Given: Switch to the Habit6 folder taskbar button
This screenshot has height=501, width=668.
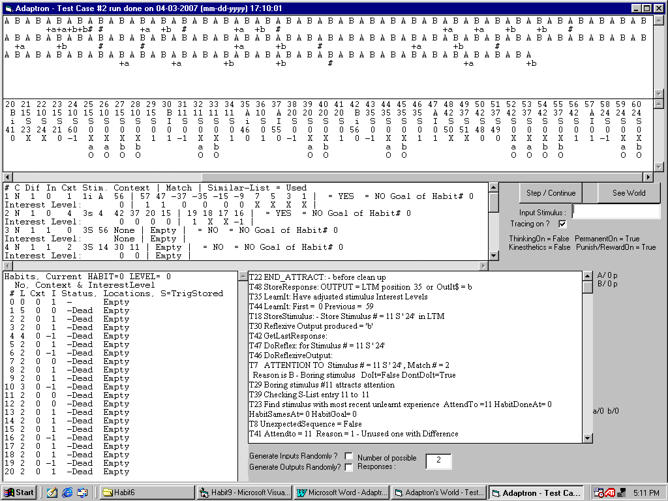Looking at the screenshot, I should pos(147,493).
